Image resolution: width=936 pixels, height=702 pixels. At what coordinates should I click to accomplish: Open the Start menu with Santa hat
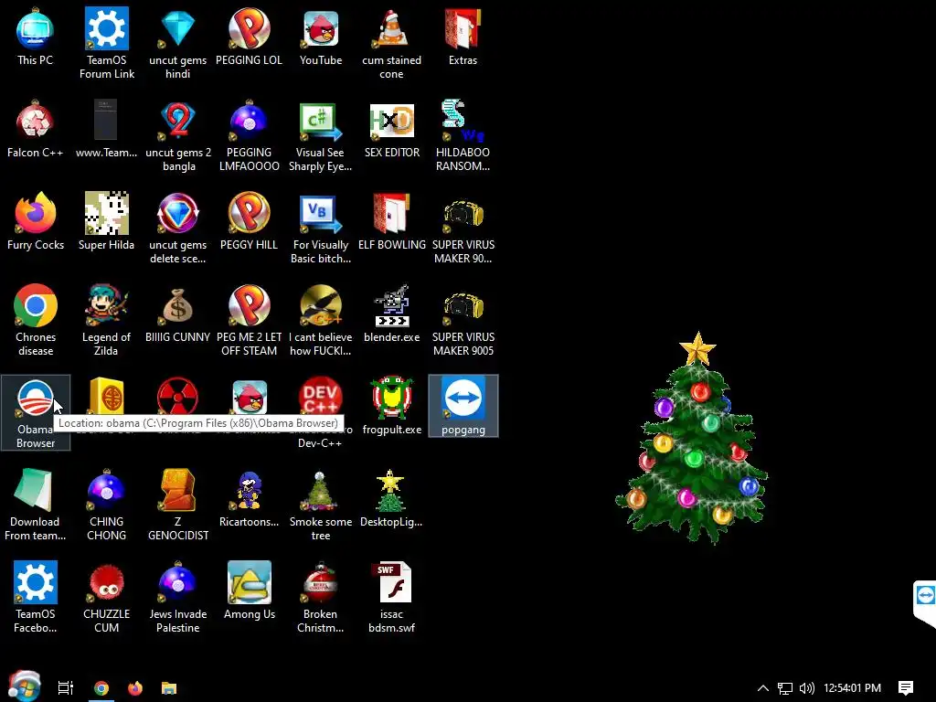click(24, 686)
